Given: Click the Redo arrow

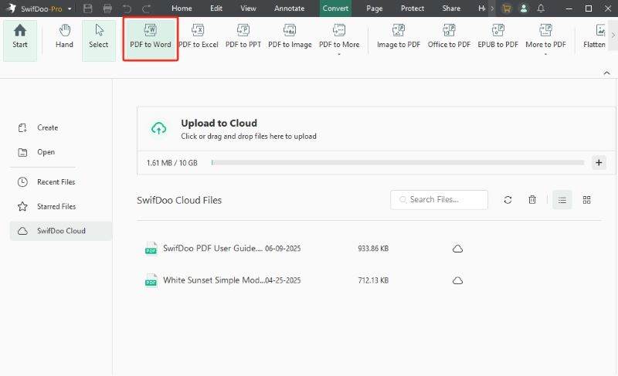Looking at the screenshot, I should point(147,8).
